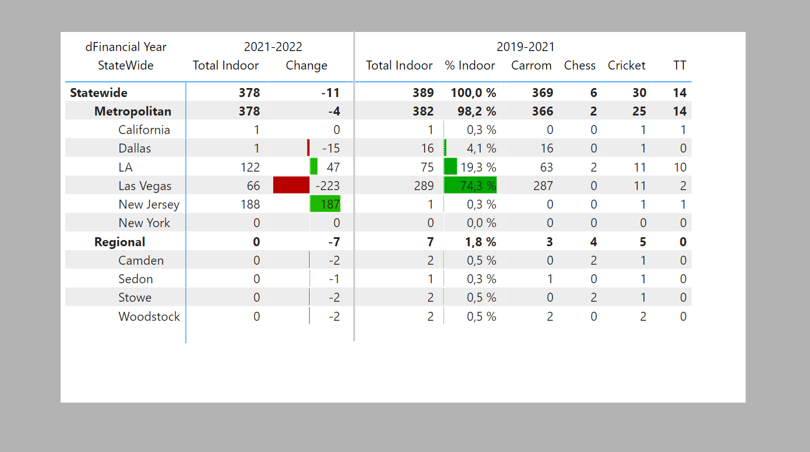This screenshot has height=452, width=810.
Task: Click the 188 total indoor value
Action: 250,204
